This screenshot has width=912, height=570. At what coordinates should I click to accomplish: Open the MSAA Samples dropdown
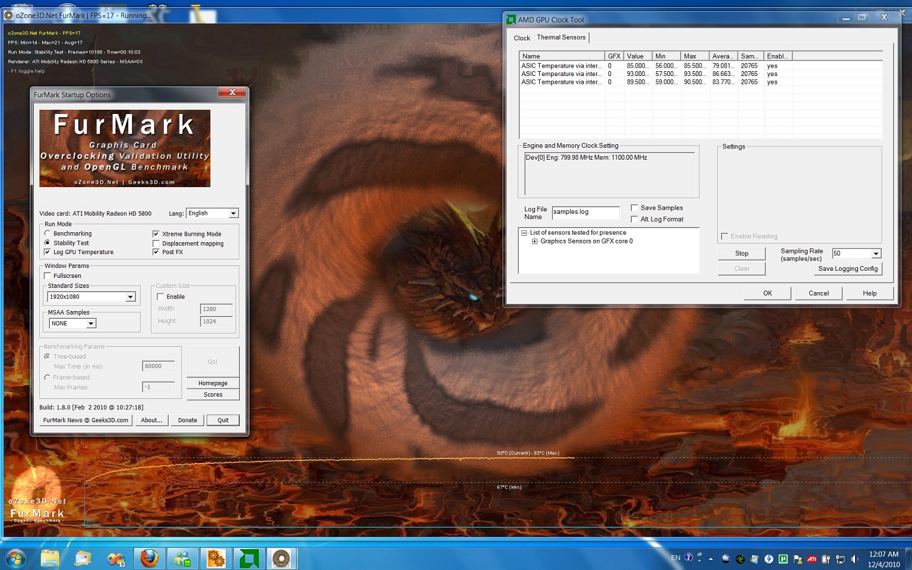tap(91, 324)
